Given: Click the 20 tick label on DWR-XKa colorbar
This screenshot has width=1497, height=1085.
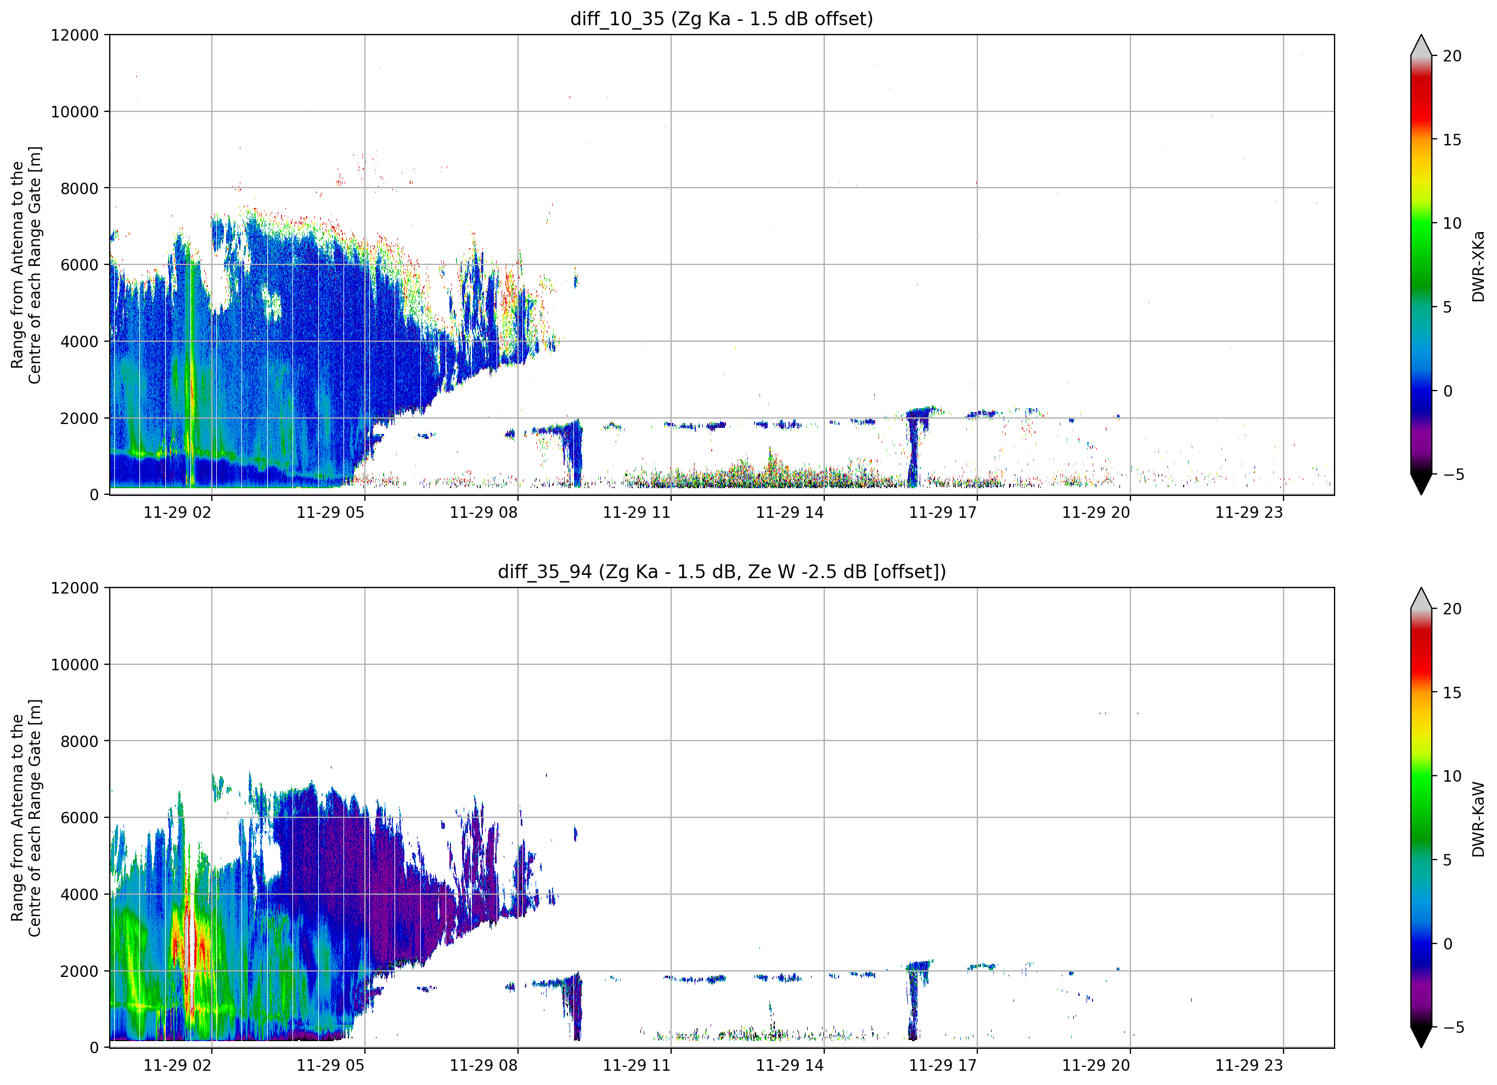Looking at the screenshot, I should pyautogui.click(x=1452, y=56).
